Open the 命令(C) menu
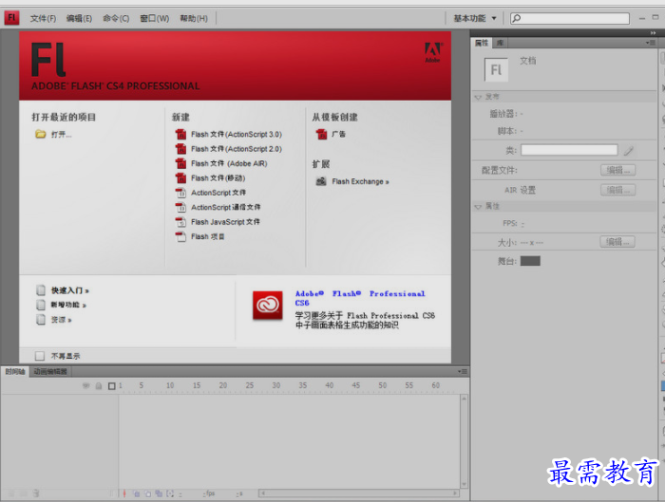 click(x=116, y=18)
